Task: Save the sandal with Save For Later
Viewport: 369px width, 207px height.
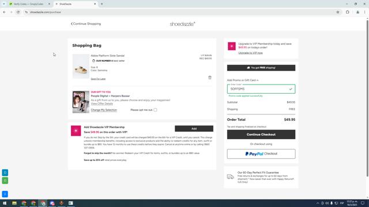Action: click(x=98, y=79)
